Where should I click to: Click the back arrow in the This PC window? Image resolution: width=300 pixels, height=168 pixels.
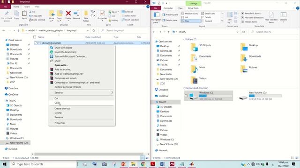tap(154, 32)
